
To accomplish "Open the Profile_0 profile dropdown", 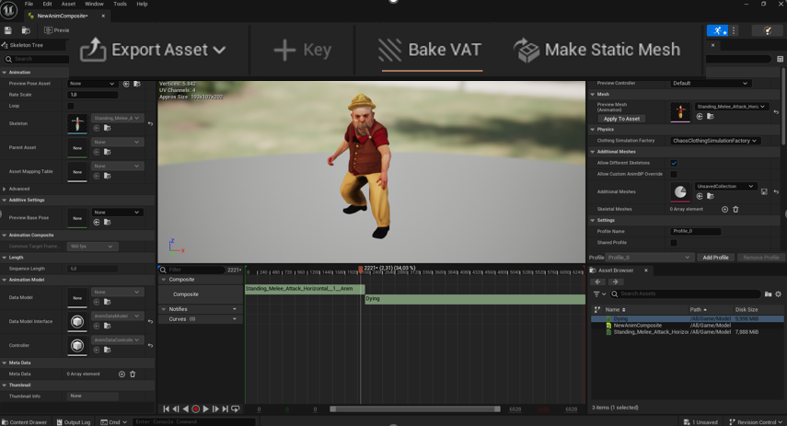I will (x=649, y=258).
